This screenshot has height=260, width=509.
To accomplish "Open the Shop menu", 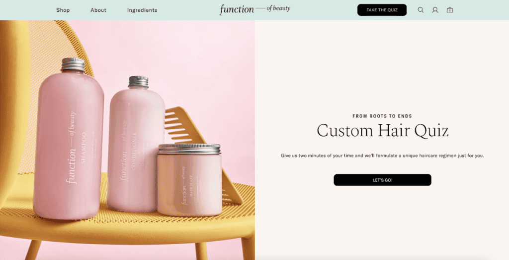I will click(x=63, y=10).
